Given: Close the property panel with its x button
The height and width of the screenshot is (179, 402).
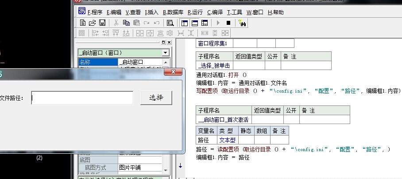Looking at the screenshot, I should (x=169, y=43).
